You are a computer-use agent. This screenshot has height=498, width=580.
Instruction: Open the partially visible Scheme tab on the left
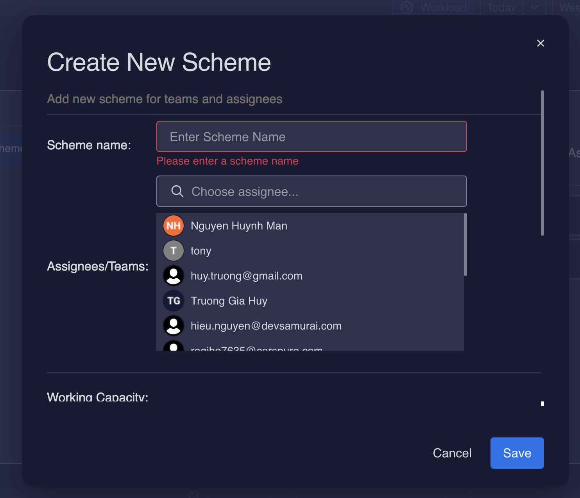pyautogui.click(x=10, y=148)
